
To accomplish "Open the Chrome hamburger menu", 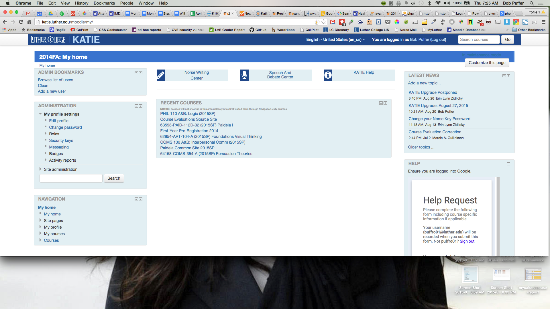I will tap(543, 22).
